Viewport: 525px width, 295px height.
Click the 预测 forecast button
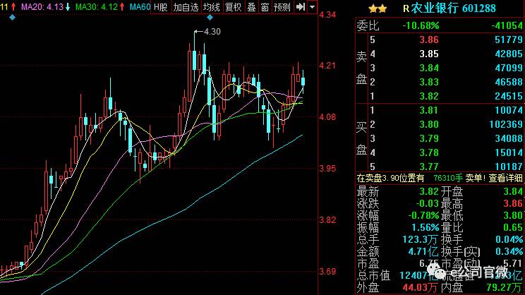(x=282, y=7)
